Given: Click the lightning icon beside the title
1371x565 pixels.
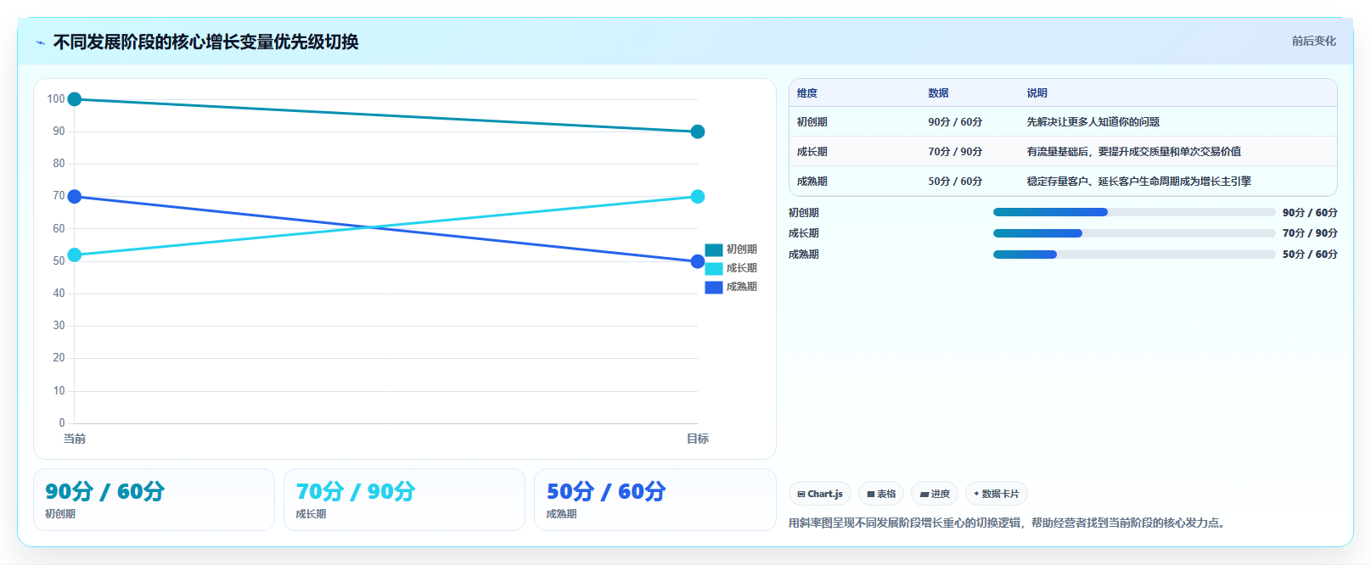Looking at the screenshot, I should click(40, 42).
